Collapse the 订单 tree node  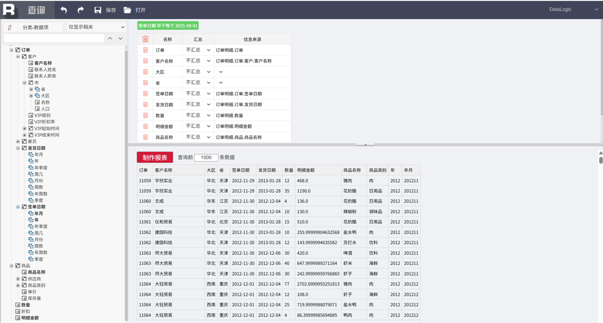pos(11,50)
